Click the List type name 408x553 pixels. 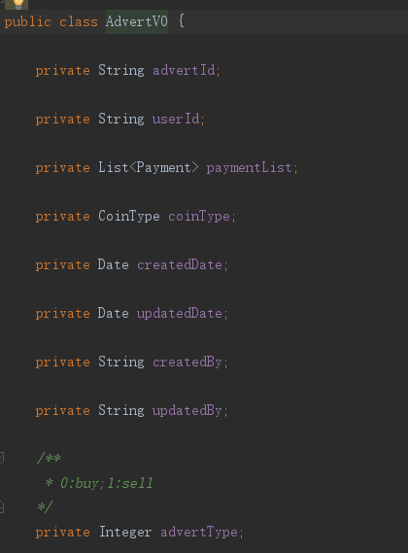click(114, 167)
